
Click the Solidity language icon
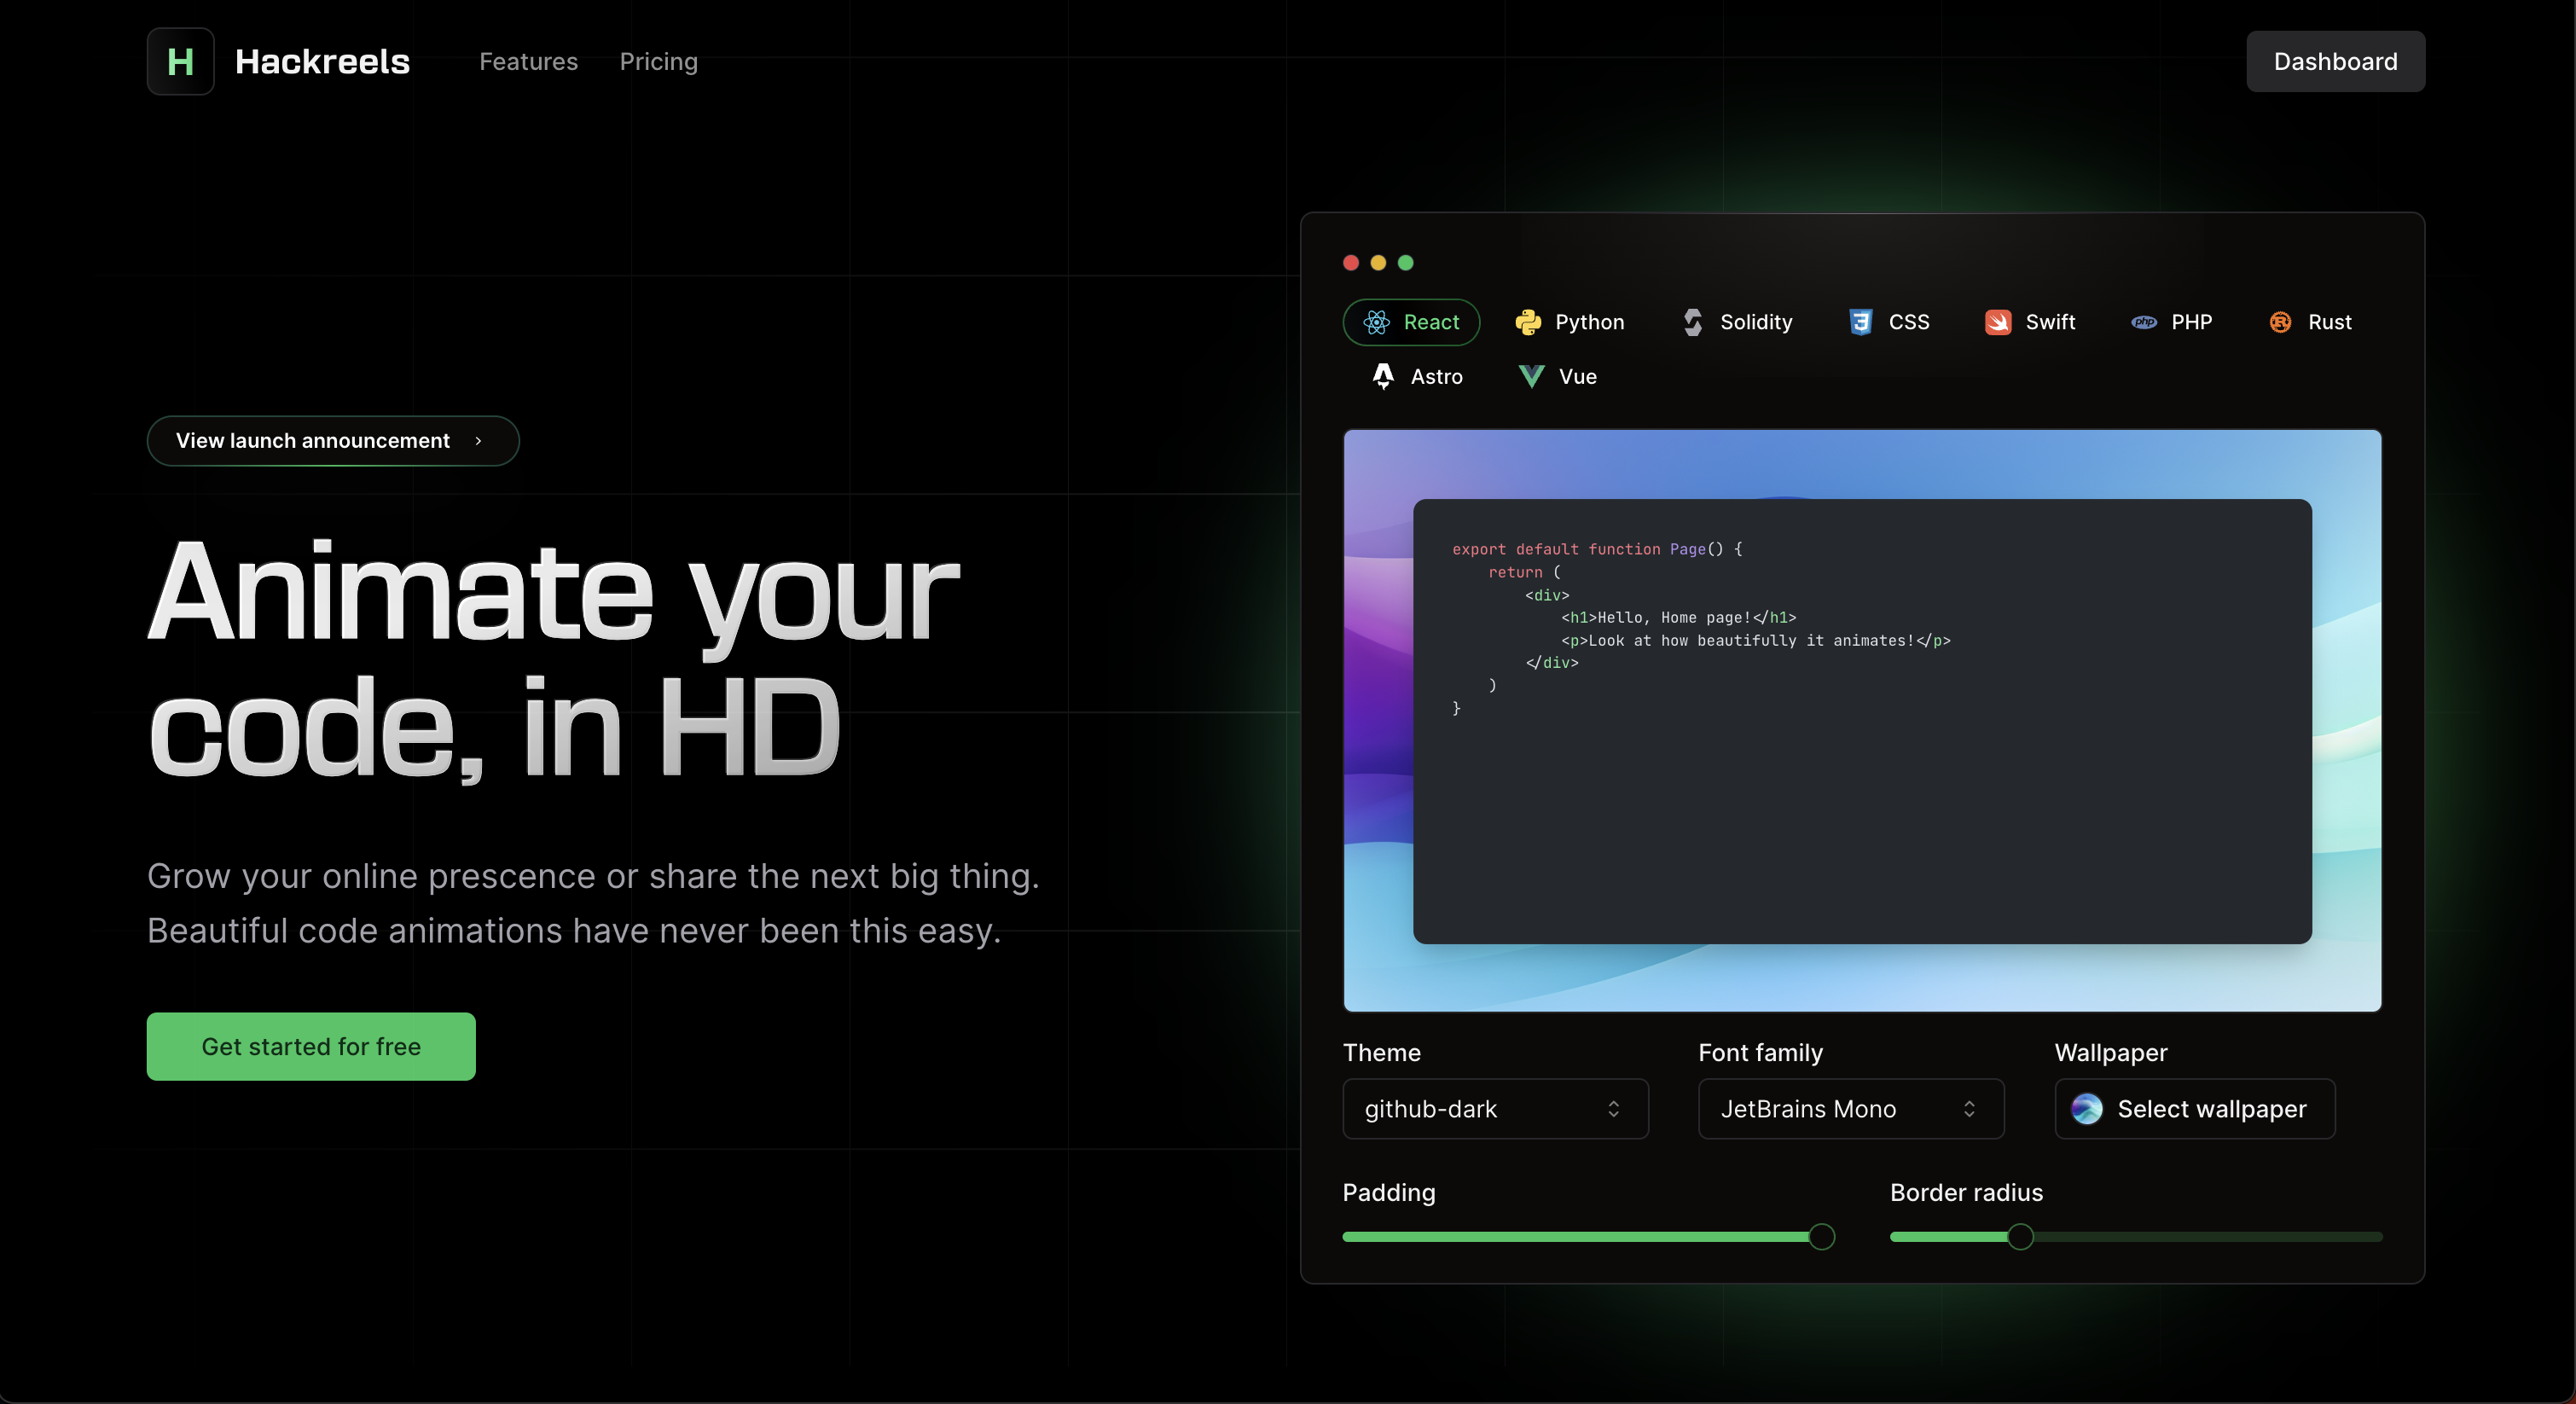[1692, 322]
